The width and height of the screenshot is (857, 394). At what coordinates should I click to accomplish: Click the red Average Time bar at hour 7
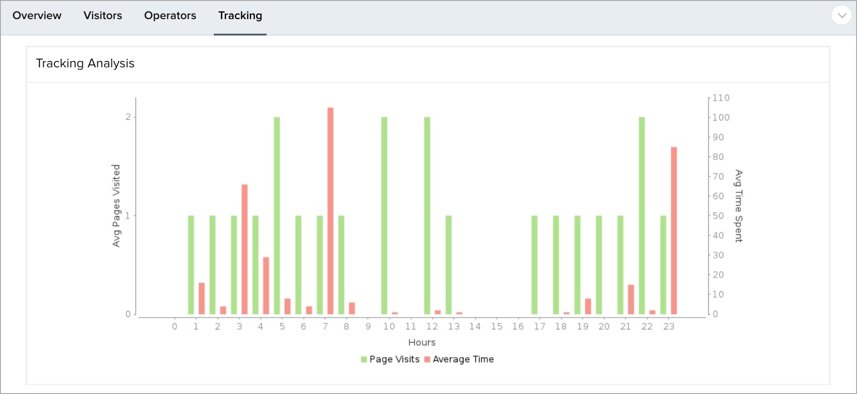point(330,211)
